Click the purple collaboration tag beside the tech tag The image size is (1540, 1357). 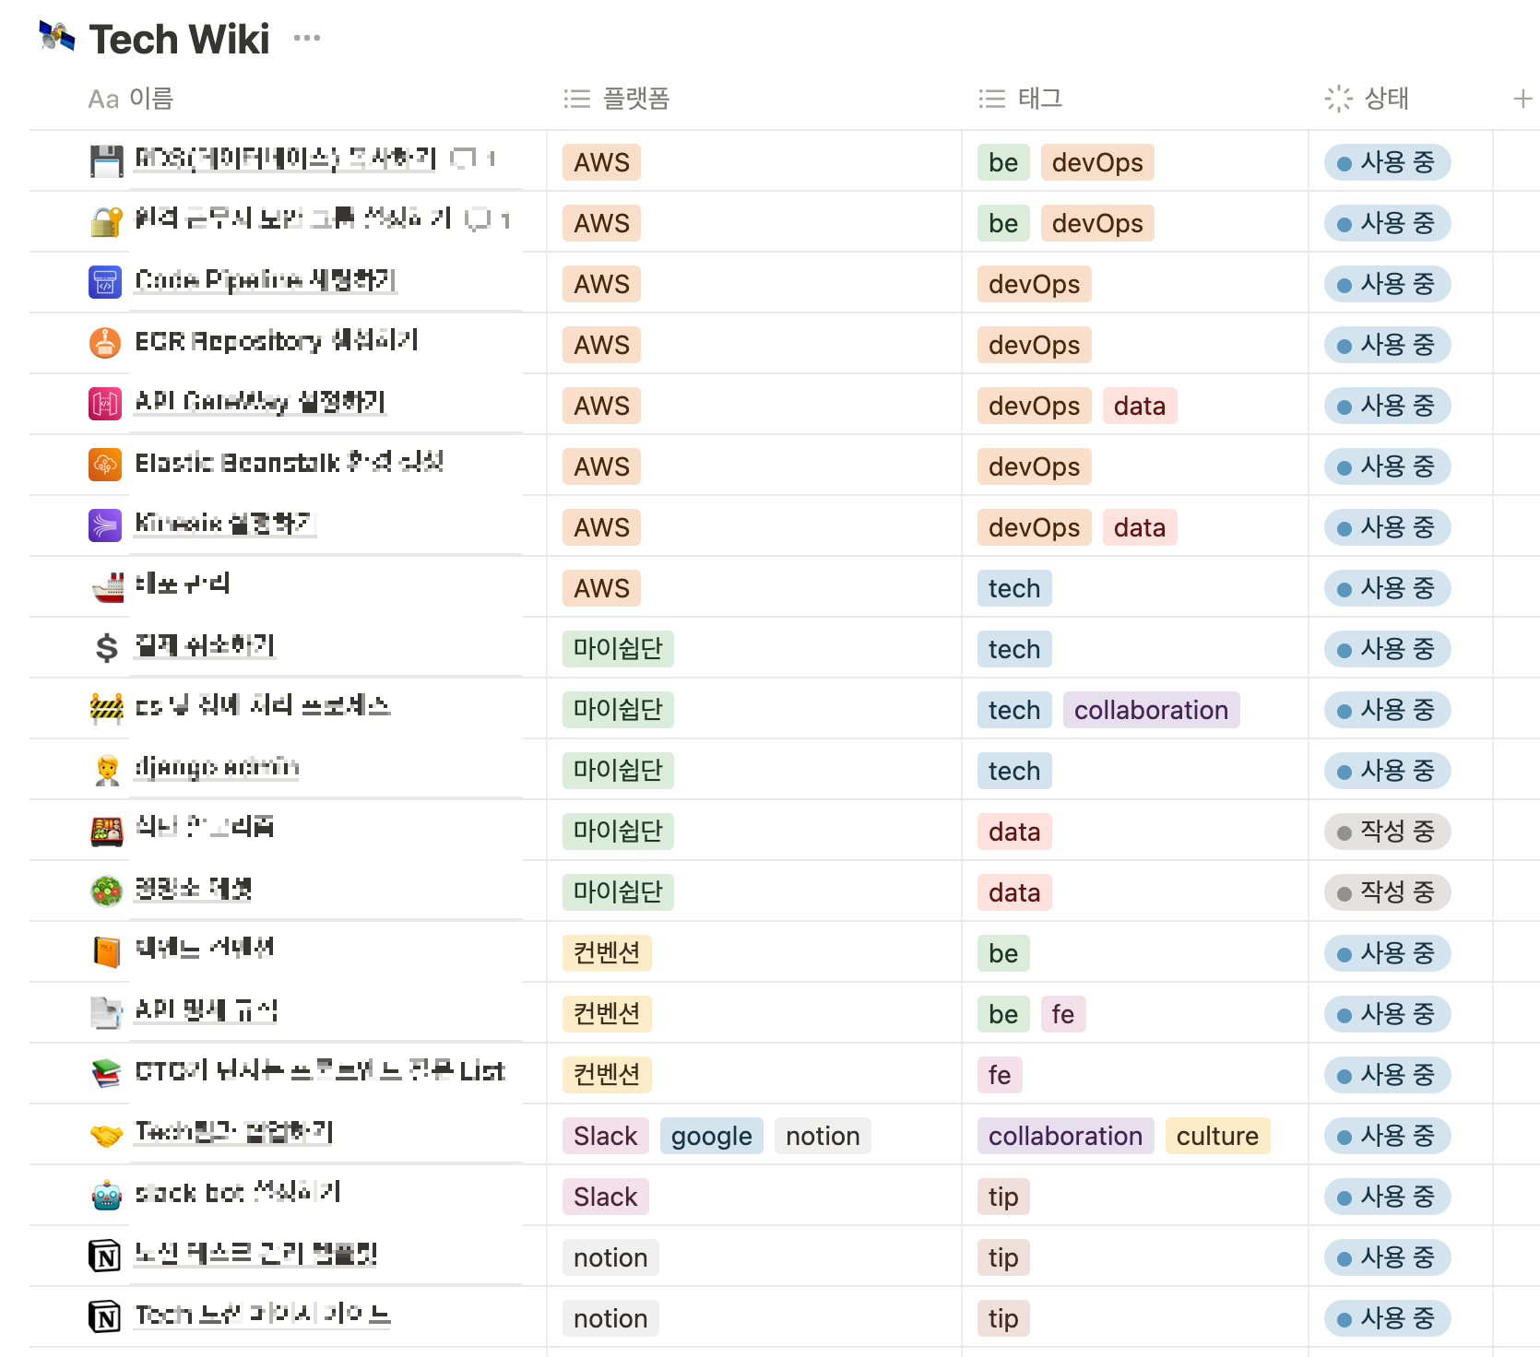[x=1151, y=710]
